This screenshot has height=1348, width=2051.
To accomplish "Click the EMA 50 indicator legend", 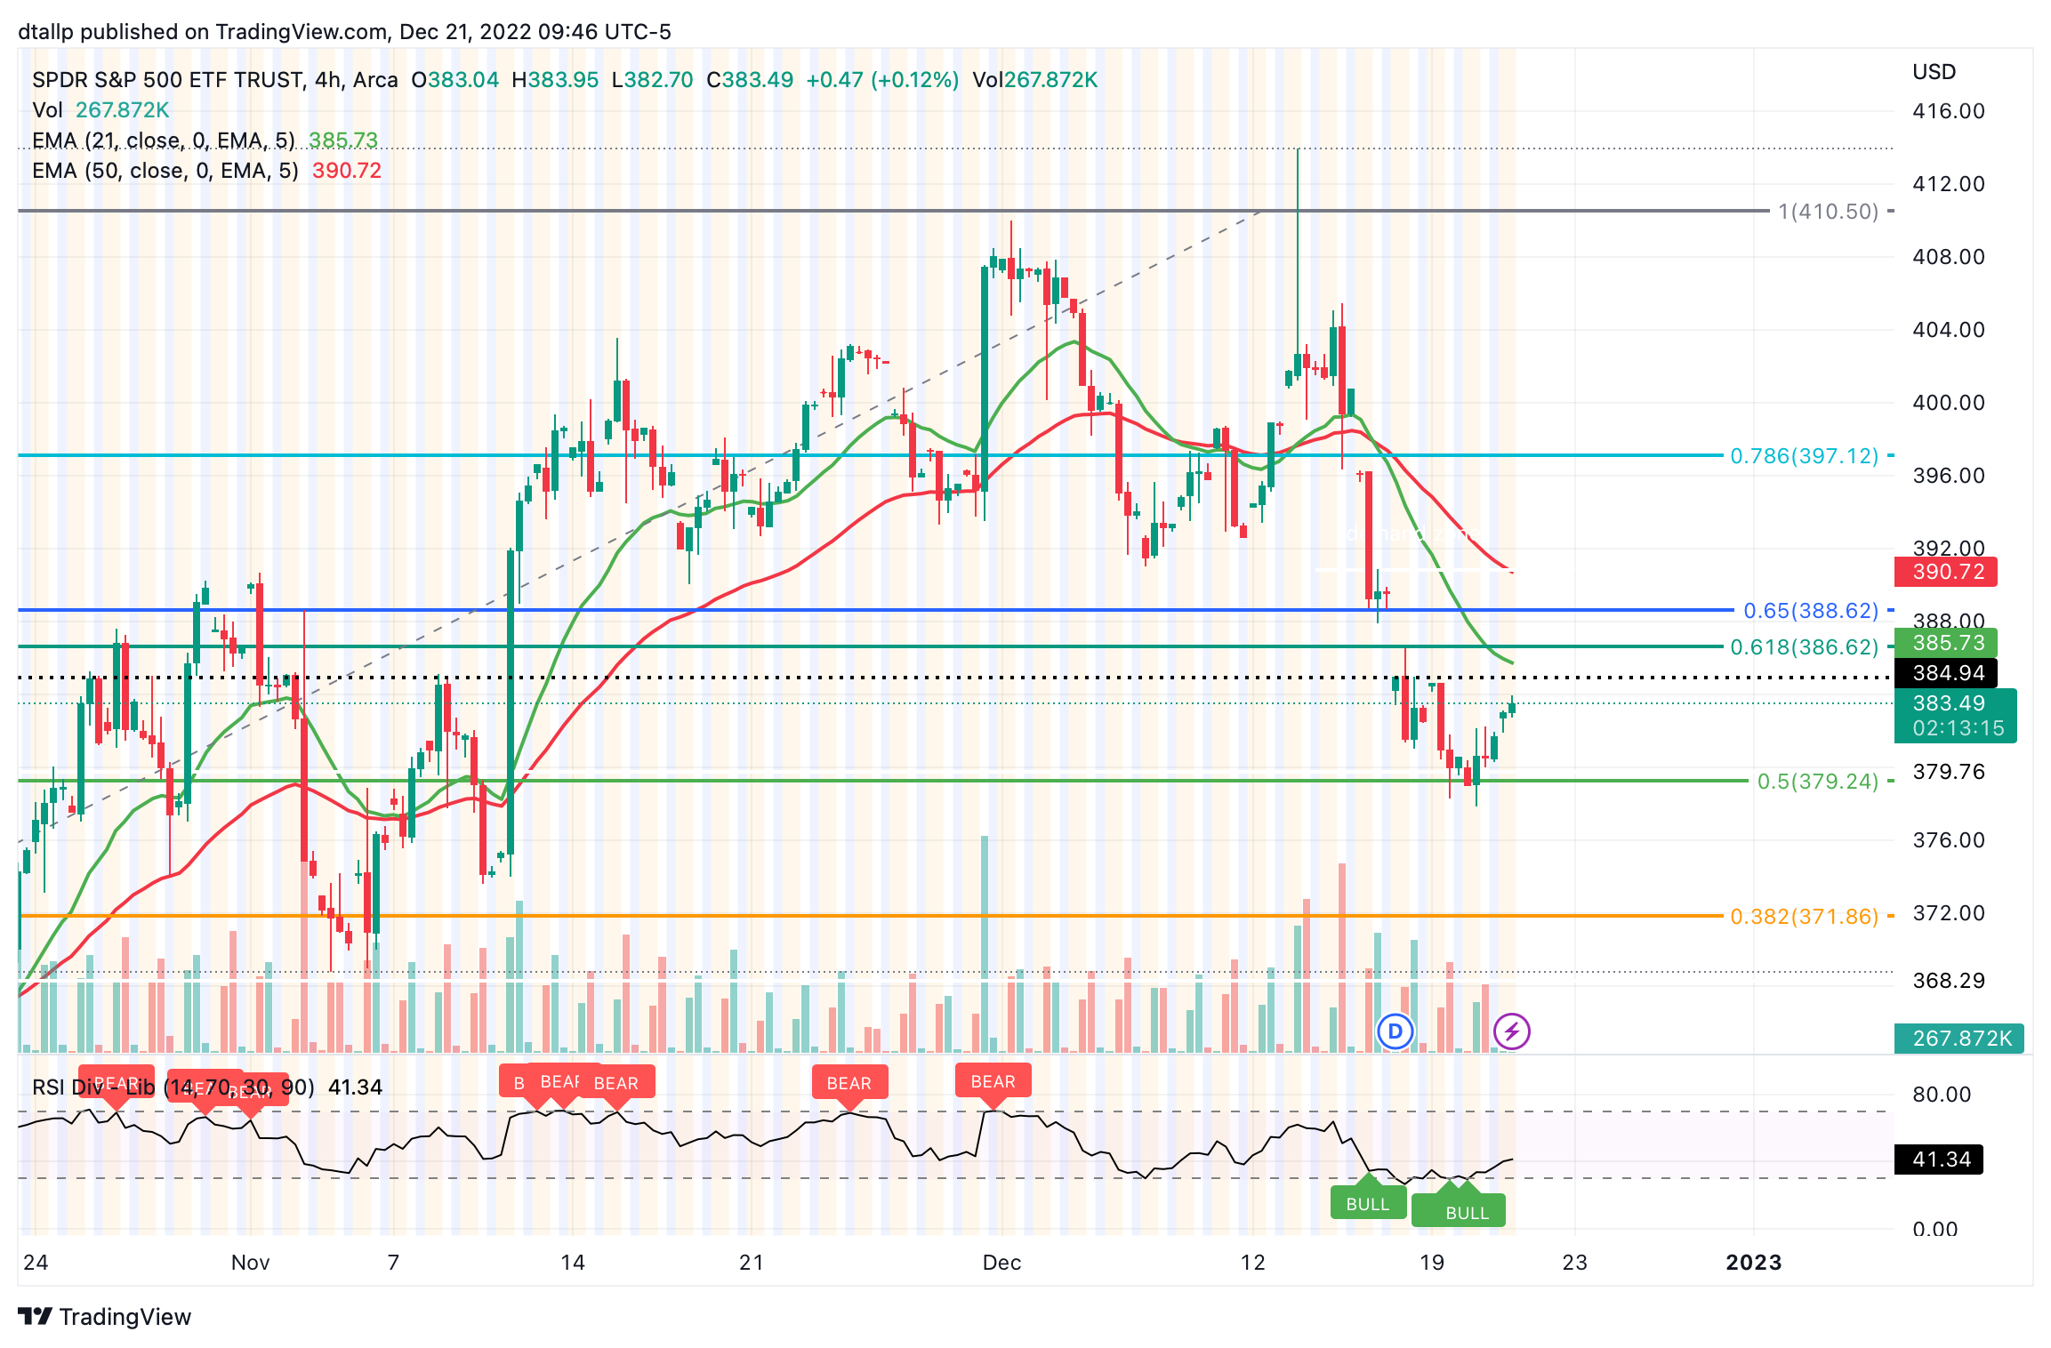I will tap(206, 171).
